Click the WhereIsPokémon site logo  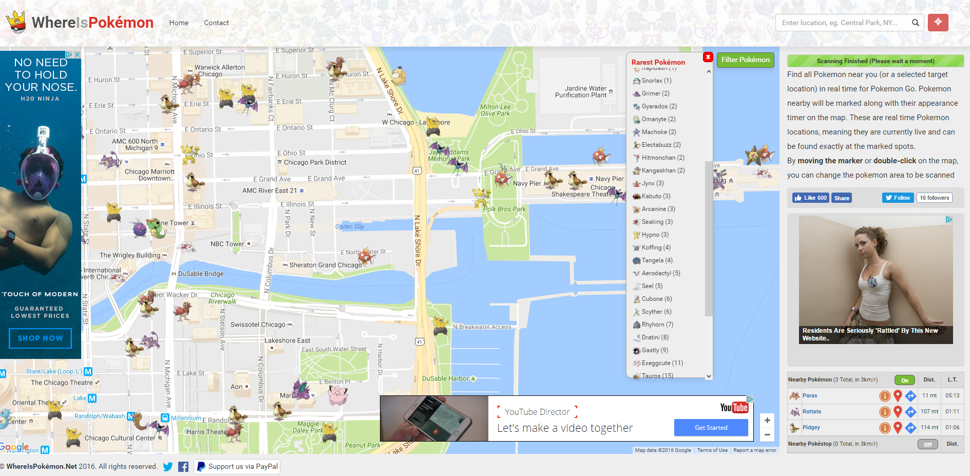tap(80, 22)
